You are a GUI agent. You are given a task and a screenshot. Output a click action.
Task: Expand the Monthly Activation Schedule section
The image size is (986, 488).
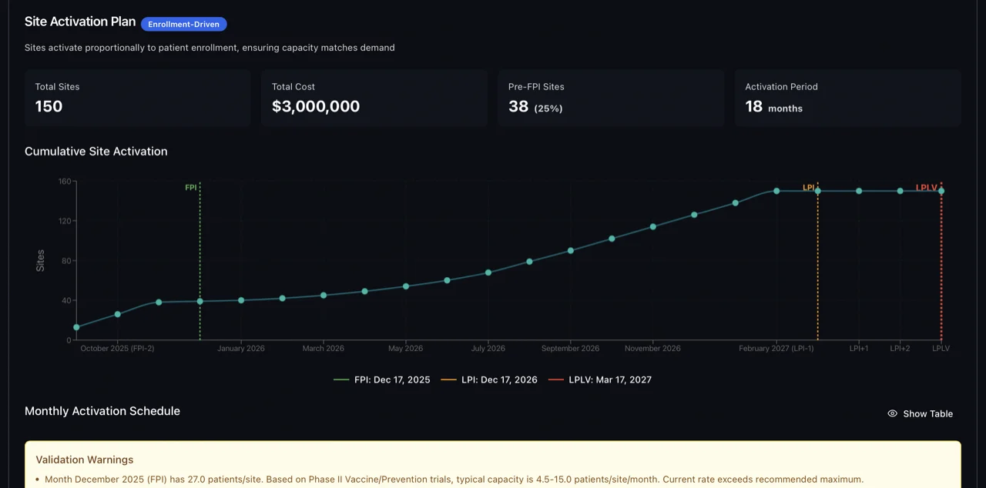pyautogui.click(x=102, y=411)
